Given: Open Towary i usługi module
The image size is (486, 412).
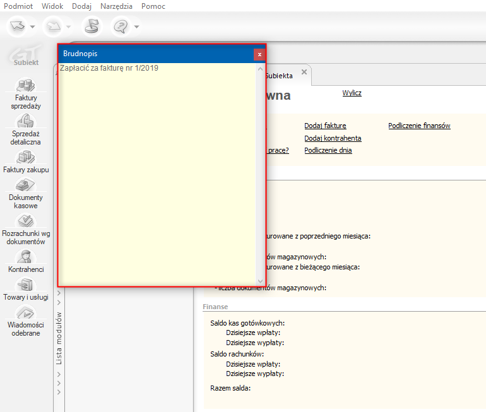Looking at the screenshot, I should 26,289.
